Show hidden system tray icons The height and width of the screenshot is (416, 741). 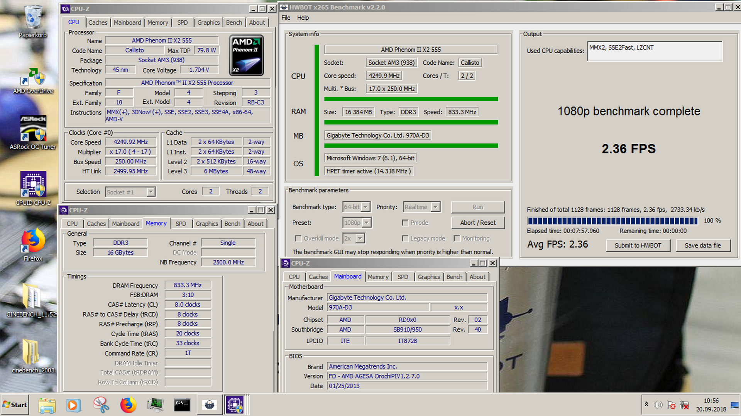pyautogui.click(x=646, y=404)
